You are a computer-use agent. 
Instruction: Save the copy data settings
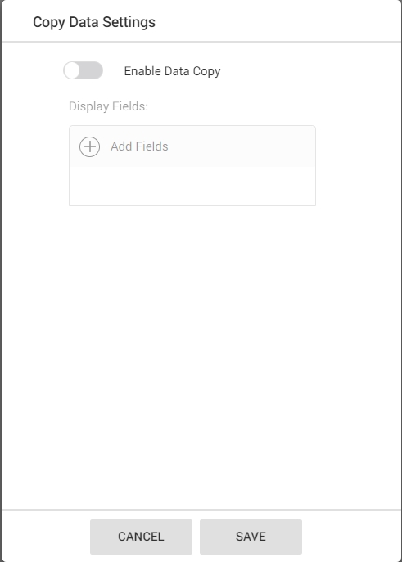251,537
